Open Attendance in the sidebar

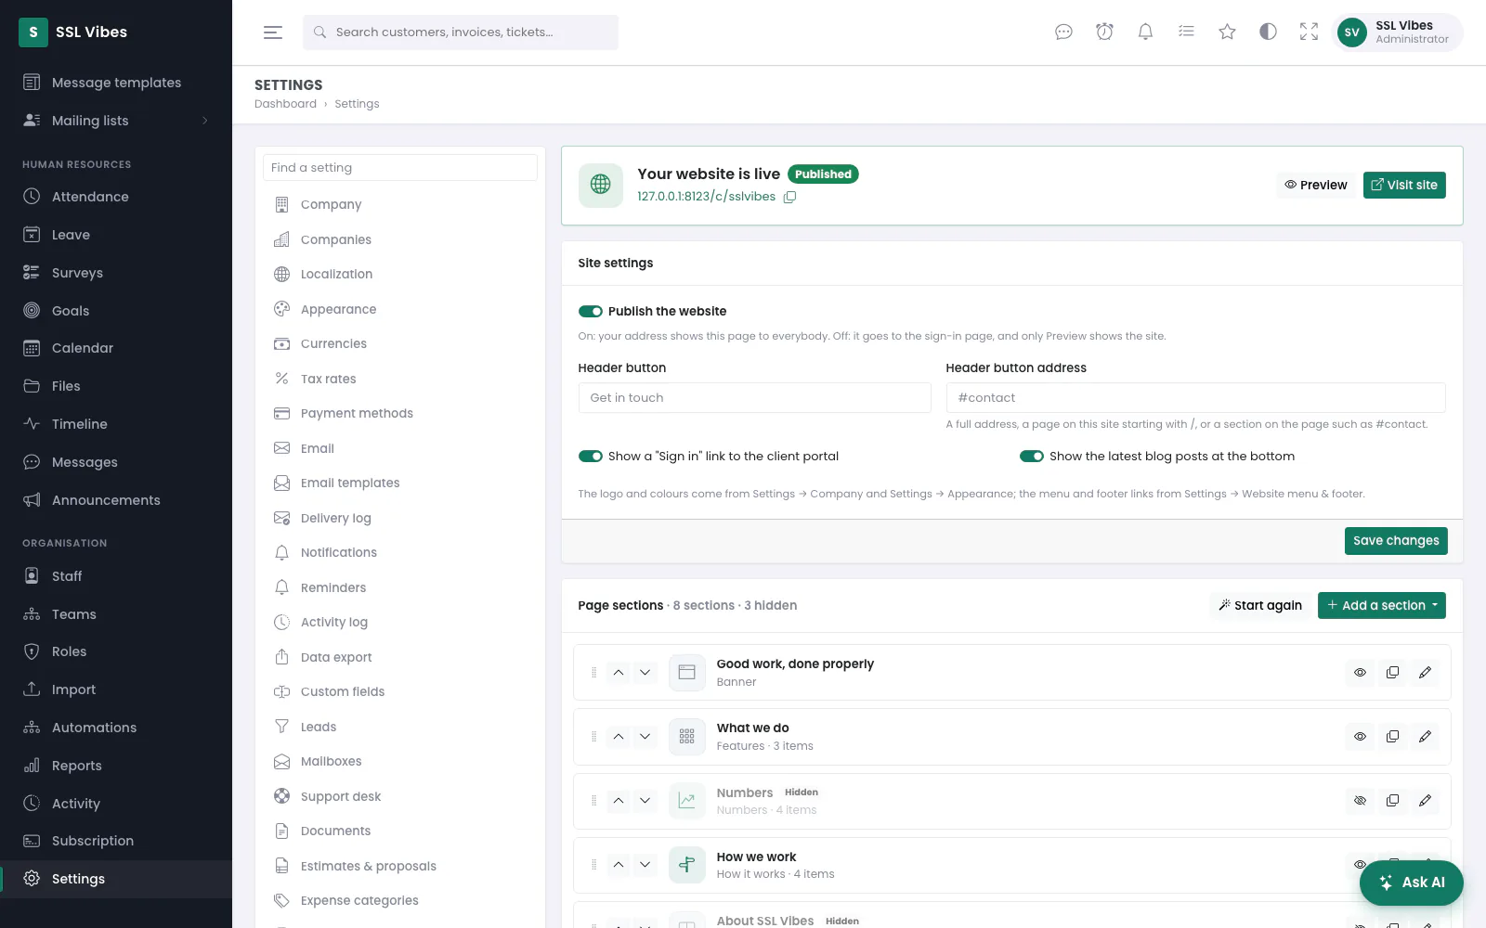click(116, 197)
